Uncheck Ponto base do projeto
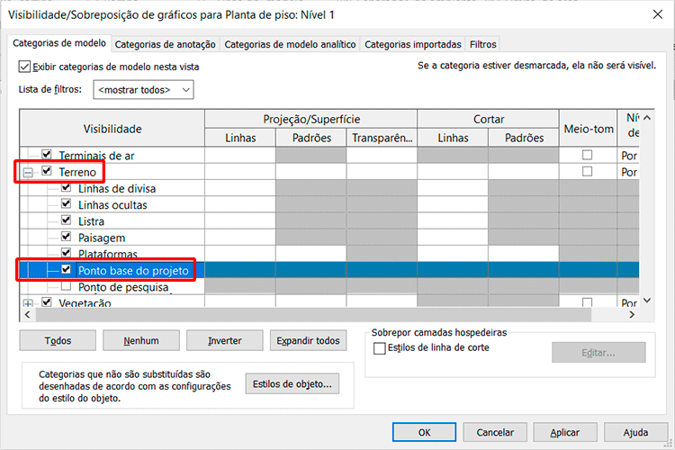Screen dimensions: 675x450 click(66, 269)
